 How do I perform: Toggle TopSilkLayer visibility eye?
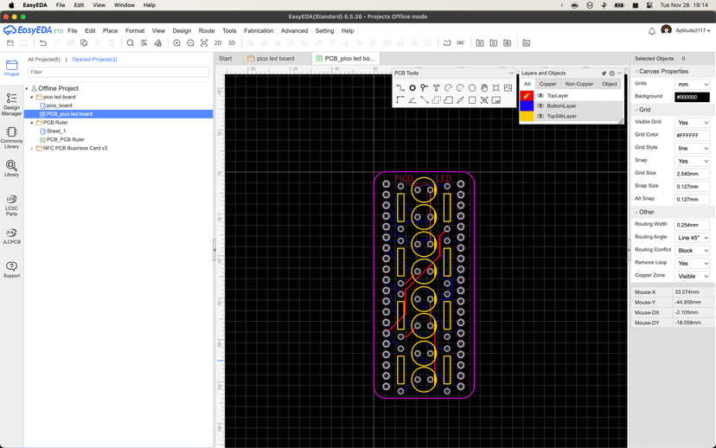(540, 116)
